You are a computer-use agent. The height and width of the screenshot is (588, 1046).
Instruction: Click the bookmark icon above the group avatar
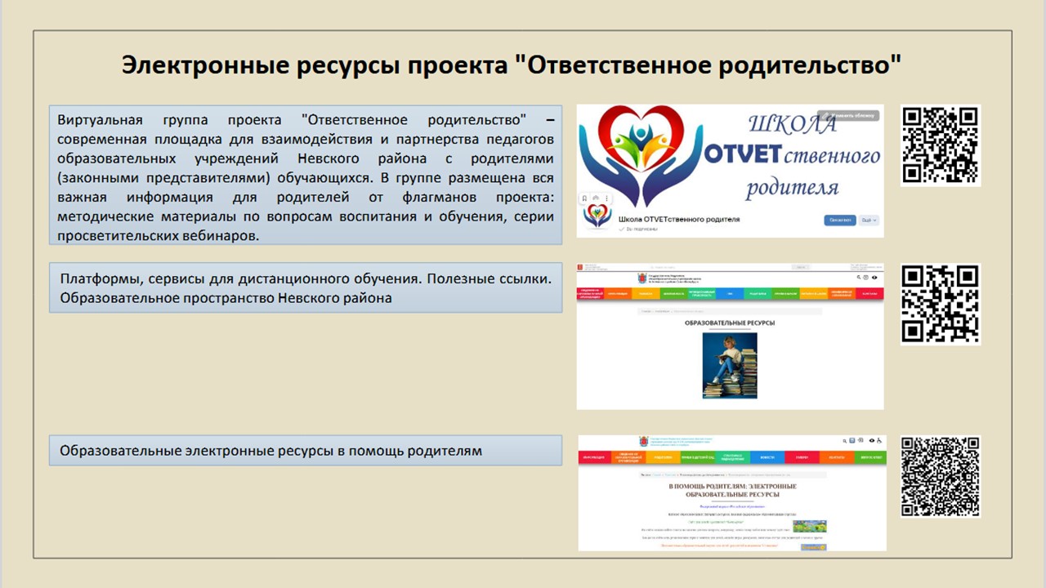coord(585,198)
